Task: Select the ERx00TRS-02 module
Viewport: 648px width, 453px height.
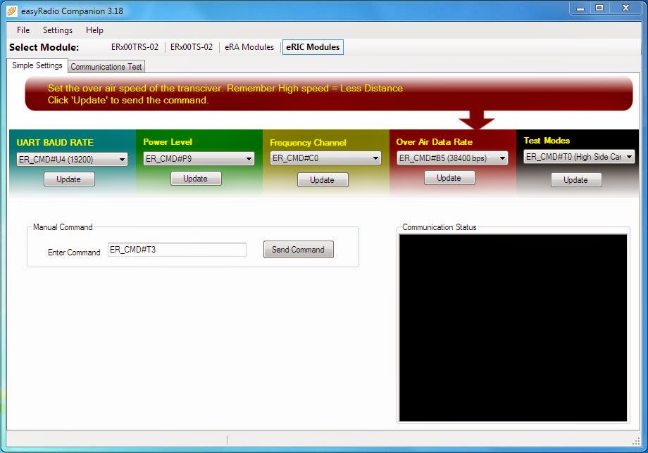Action: click(x=135, y=47)
